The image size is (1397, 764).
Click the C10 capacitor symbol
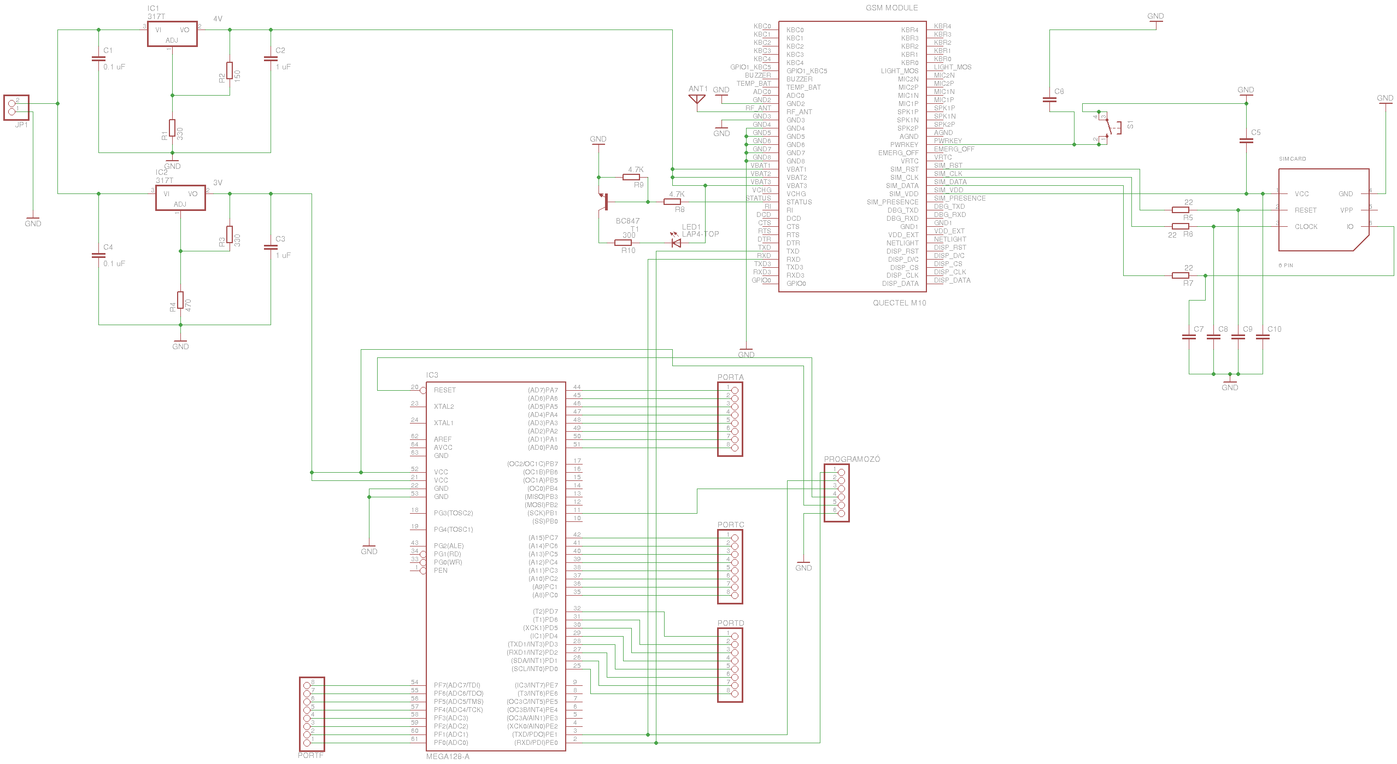pyautogui.click(x=1263, y=337)
